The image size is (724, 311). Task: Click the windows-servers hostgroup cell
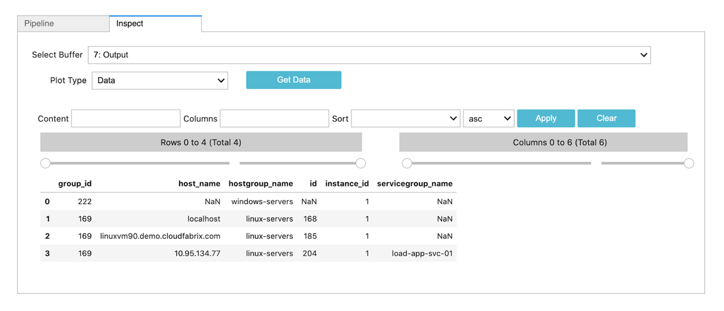[x=262, y=202]
